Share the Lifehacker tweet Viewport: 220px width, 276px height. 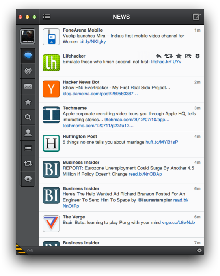point(188,56)
